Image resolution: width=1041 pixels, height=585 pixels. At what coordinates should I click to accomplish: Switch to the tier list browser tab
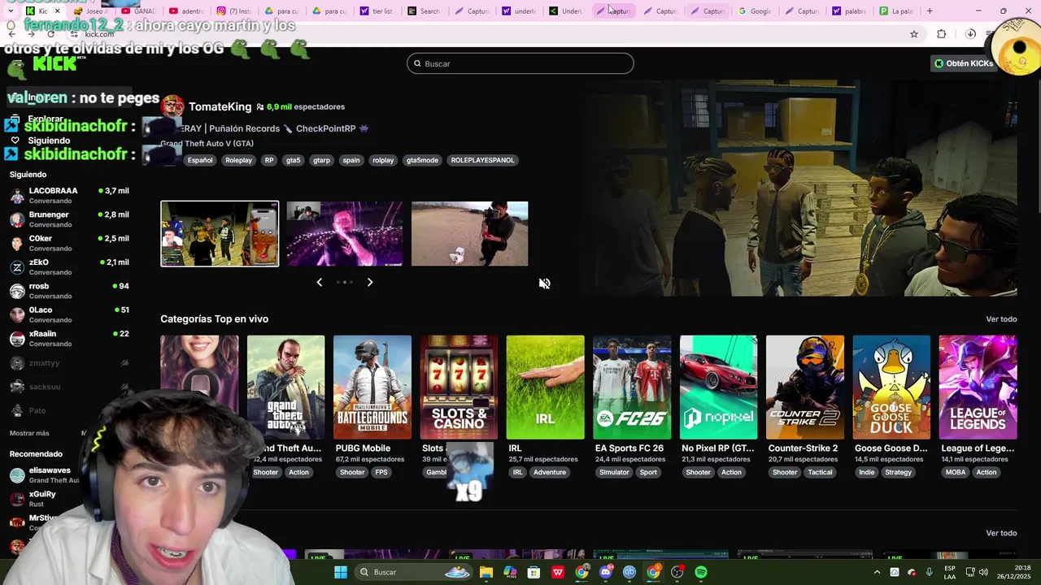[x=377, y=11]
